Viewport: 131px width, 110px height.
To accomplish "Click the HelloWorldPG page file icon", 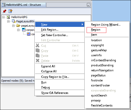I will 8,17.
